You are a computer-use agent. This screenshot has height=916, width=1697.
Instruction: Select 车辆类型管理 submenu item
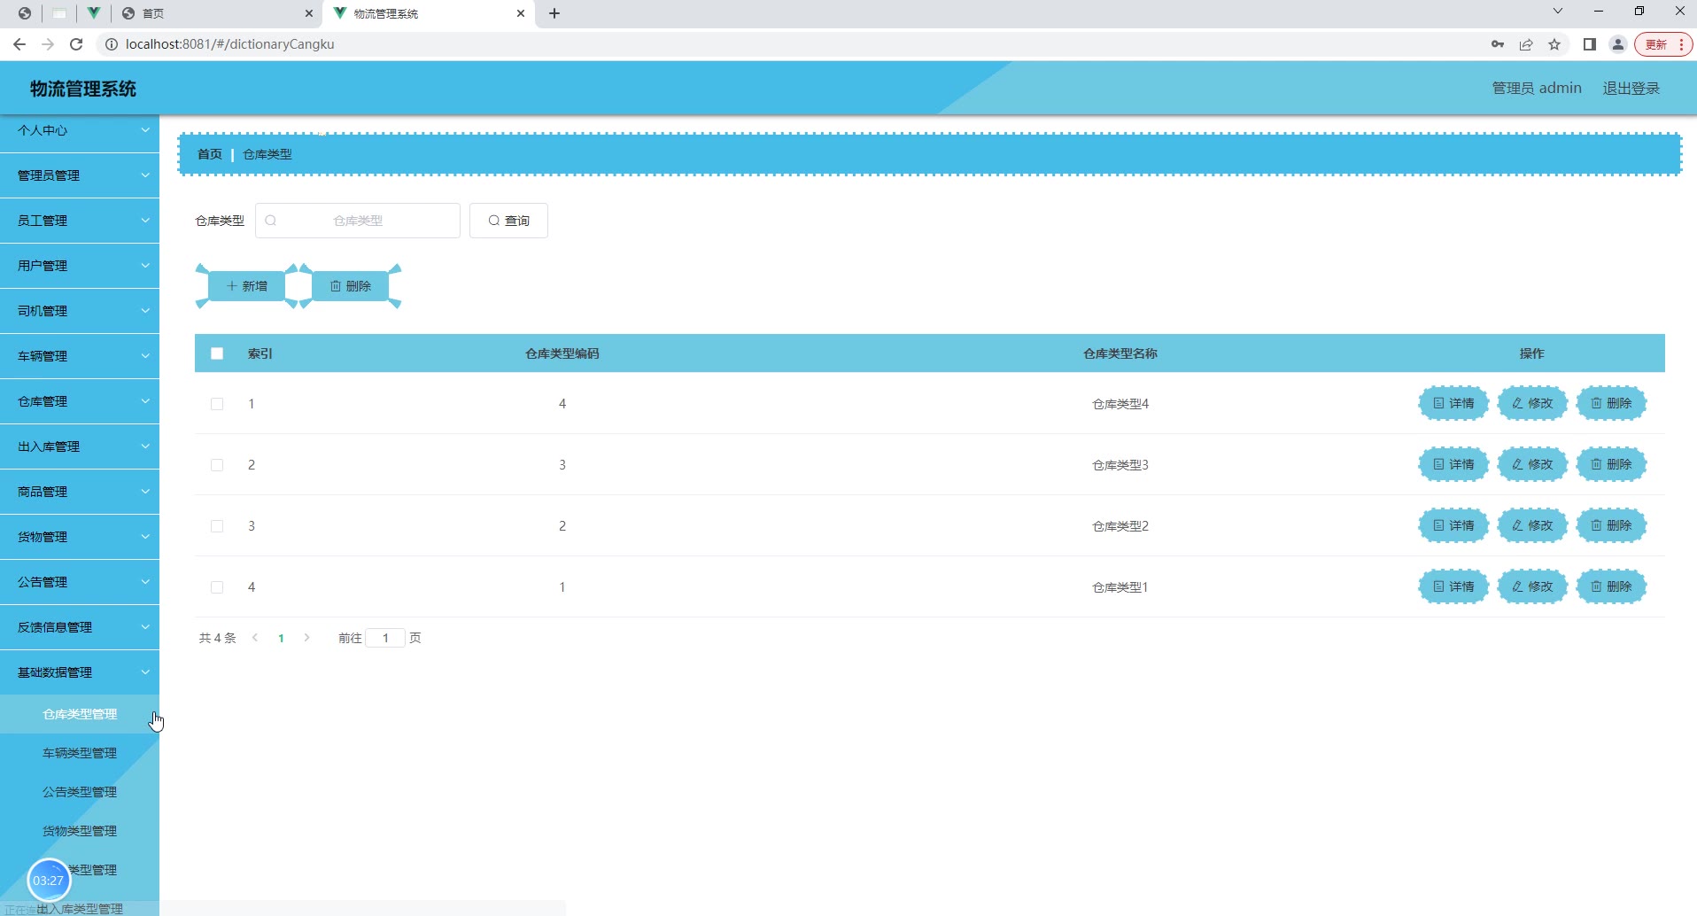(x=80, y=753)
